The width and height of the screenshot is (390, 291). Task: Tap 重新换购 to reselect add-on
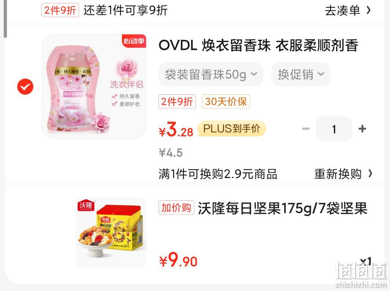338,174
